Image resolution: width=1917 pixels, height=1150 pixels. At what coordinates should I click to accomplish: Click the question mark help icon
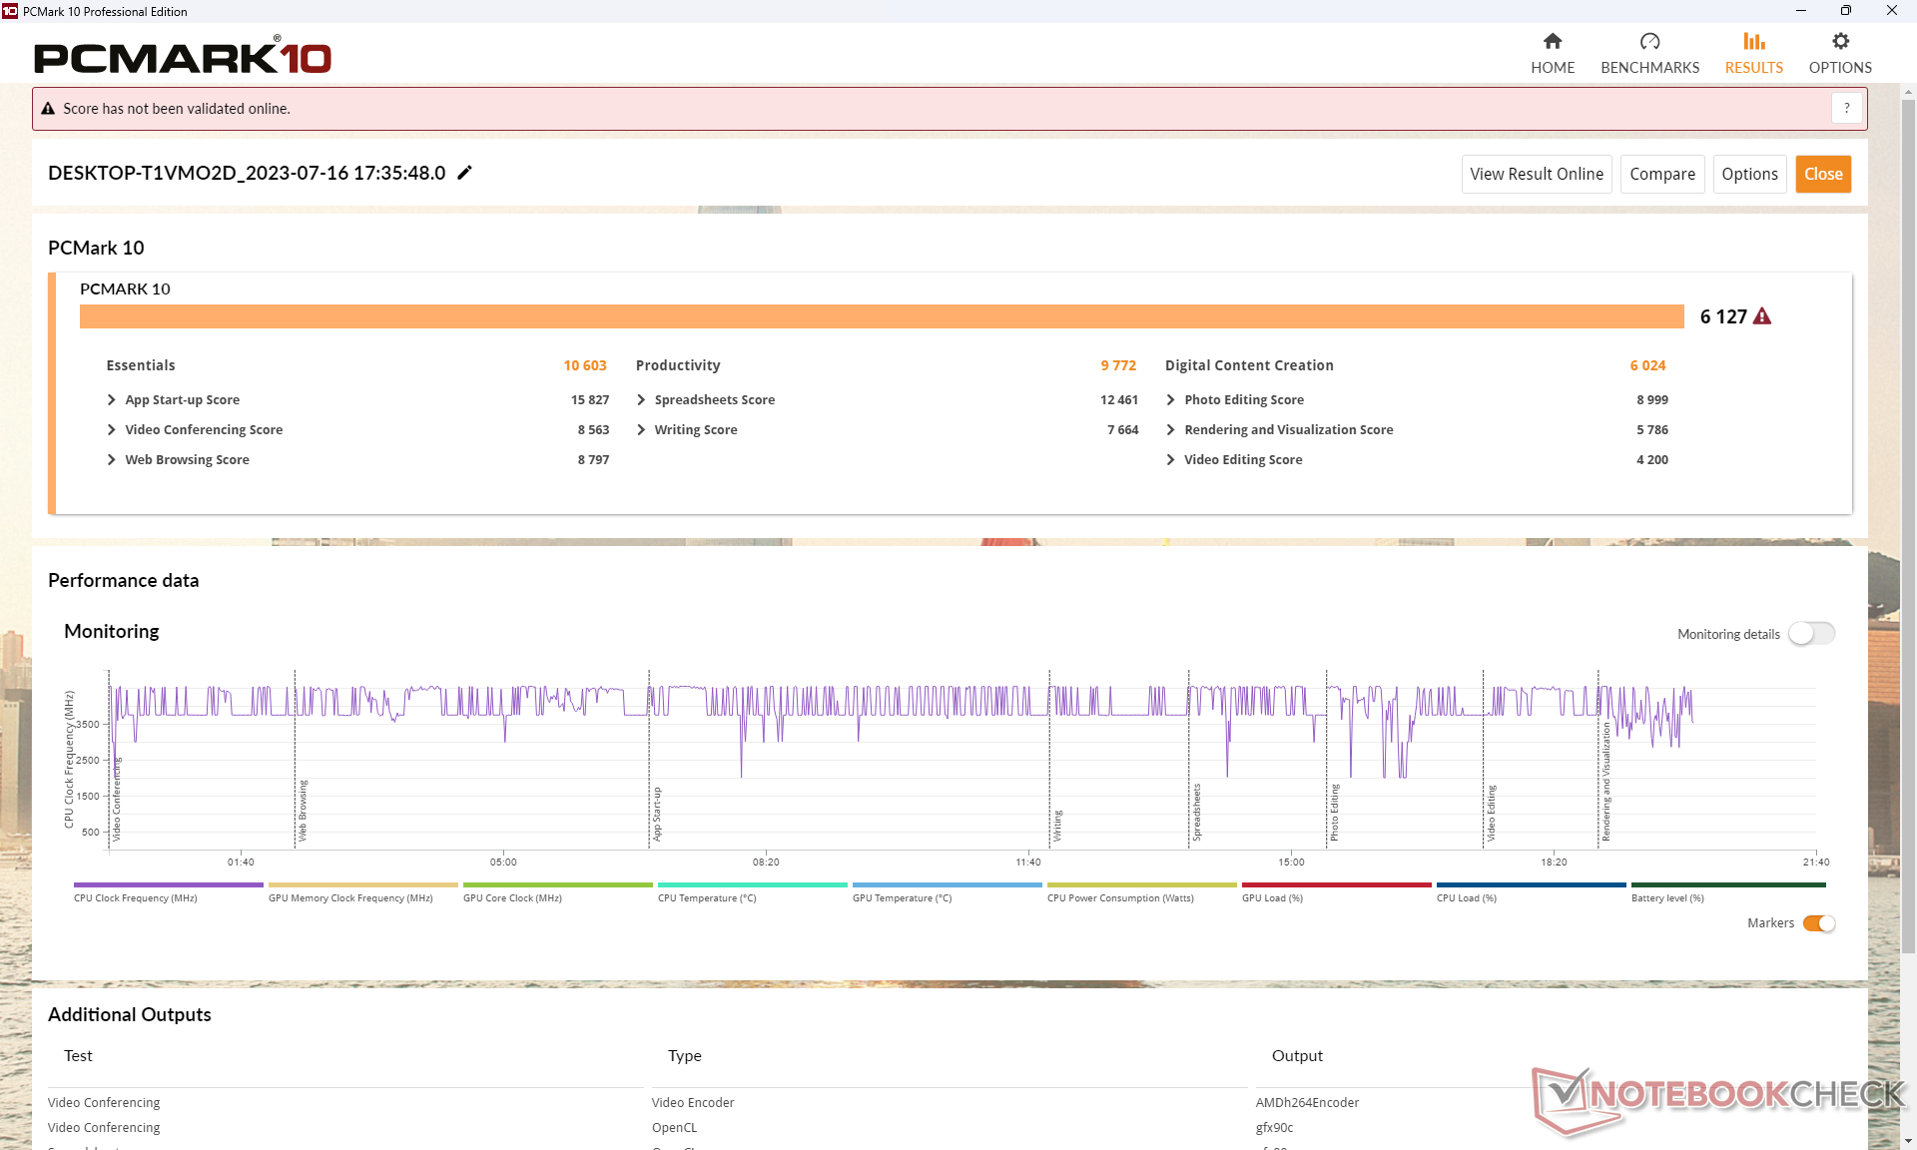tap(1846, 108)
